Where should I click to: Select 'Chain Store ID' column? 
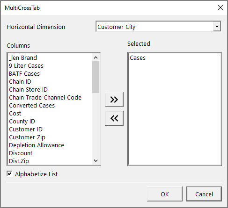50,90
